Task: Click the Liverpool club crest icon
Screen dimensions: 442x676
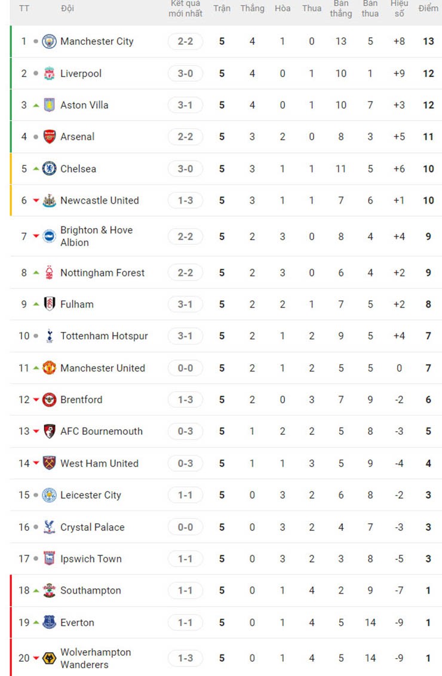Action: (x=49, y=73)
